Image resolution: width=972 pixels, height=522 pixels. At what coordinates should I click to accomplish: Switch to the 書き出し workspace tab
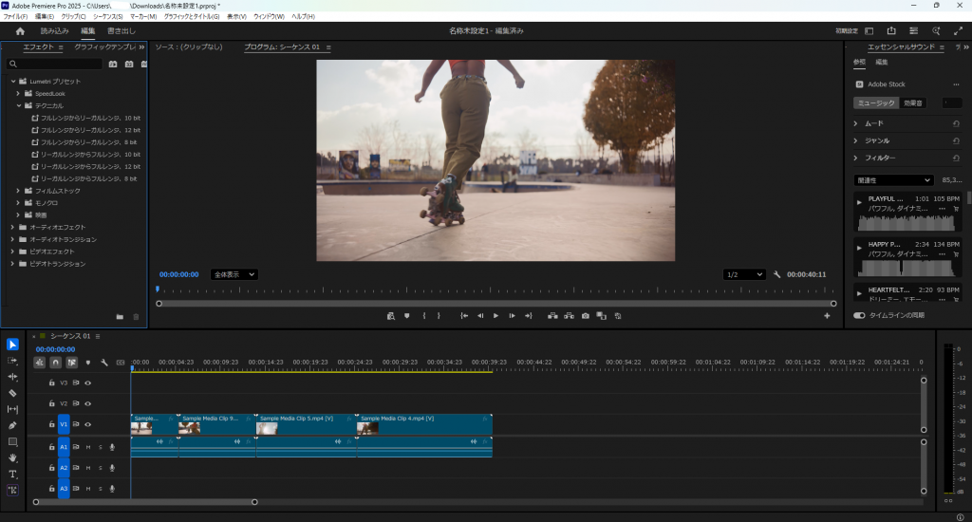(x=121, y=30)
